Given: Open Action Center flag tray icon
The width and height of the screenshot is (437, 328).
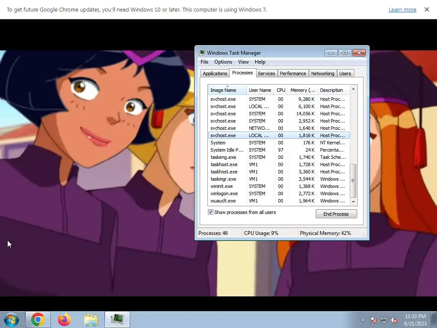Looking at the screenshot, I should click(373, 320).
